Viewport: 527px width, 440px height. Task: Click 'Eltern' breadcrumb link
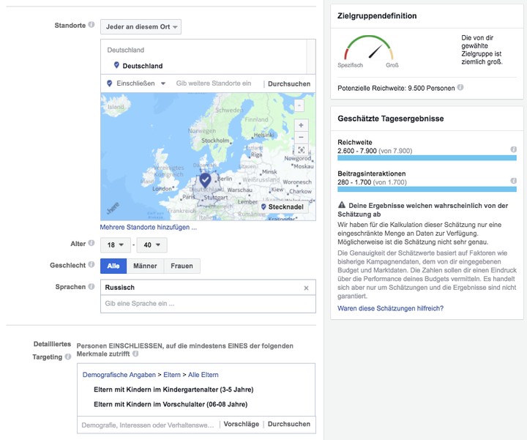click(x=172, y=375)
